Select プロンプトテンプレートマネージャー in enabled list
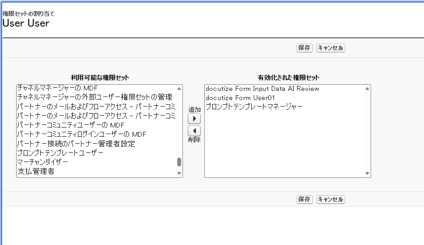The height and width of the screenshot is (245, 424). pyautogui.click(x=285, y=107)
